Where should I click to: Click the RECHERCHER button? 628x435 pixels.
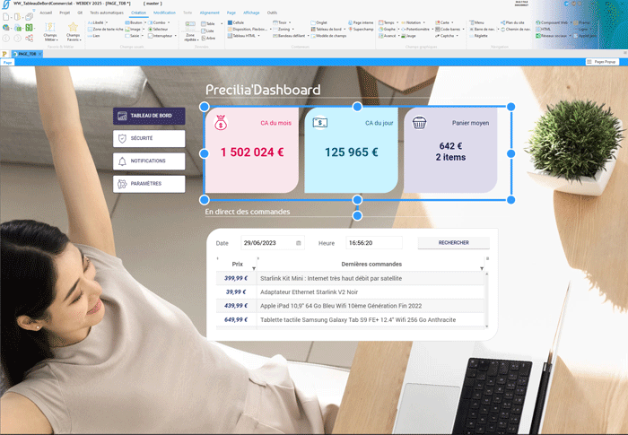click(453, 243)
